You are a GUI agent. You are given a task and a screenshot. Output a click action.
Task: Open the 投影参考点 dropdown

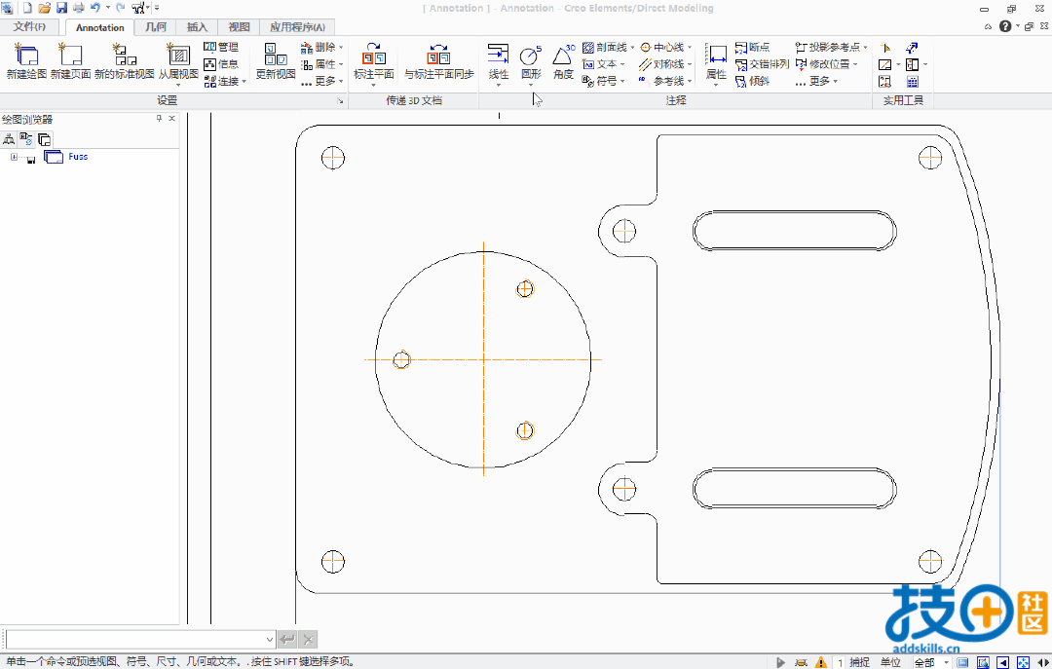pyautogui.click(x=865, y=47)
